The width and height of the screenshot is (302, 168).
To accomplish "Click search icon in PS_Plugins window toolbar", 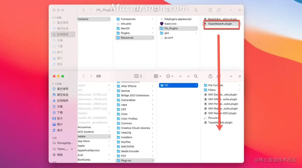I will [x=196, y=10].
